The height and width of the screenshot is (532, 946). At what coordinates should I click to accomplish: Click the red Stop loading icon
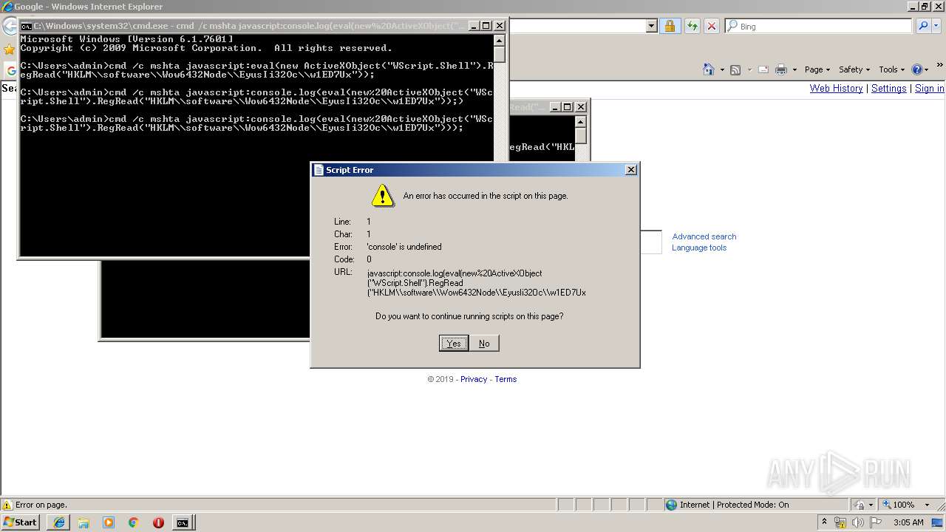(711, 26)
